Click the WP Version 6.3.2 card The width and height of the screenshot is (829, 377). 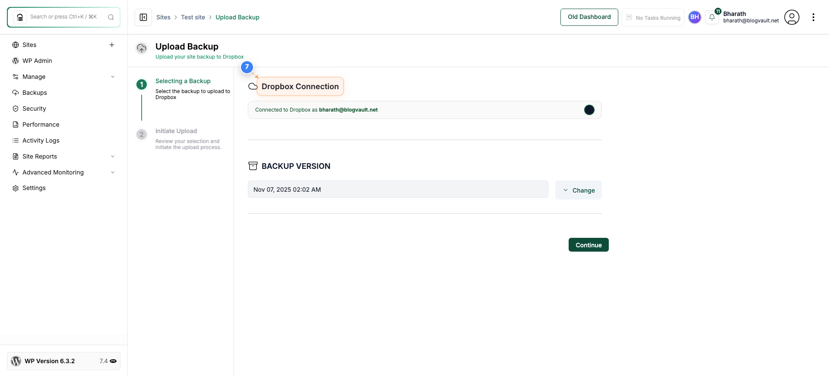[x=63, y=361]
